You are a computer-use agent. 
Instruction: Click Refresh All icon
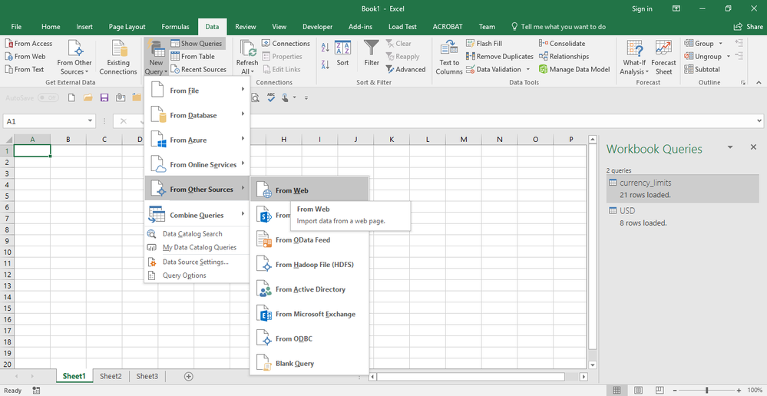[247, 49]
